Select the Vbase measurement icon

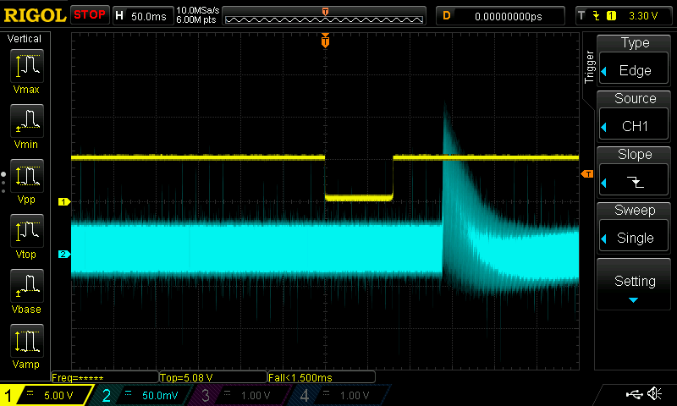[30, 292]
